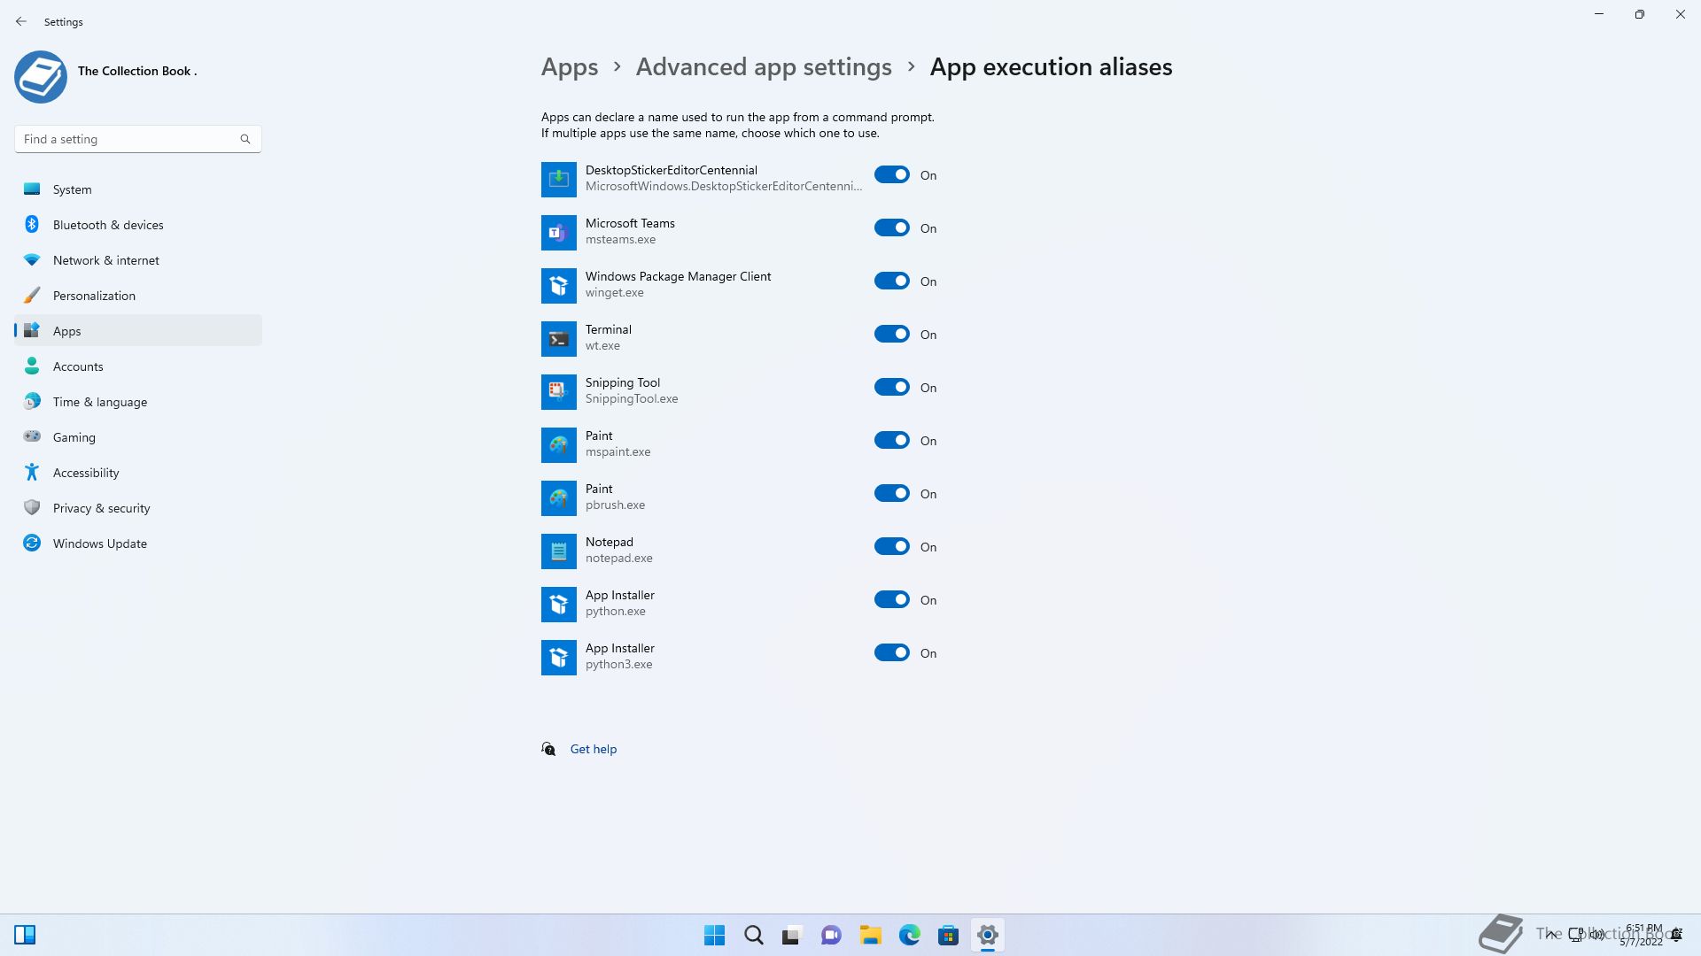Open Bluetooth & devices settings
This screenshot has width=1701, height=956.
[108, 225]
